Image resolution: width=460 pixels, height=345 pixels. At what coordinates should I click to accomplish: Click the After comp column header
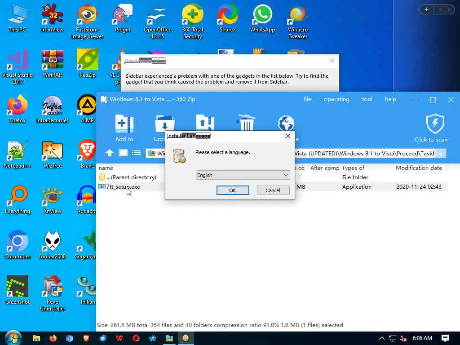(325, 168)
